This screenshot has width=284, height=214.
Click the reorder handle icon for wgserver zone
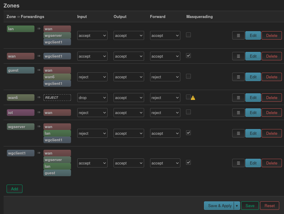click(x=238, y=133)
